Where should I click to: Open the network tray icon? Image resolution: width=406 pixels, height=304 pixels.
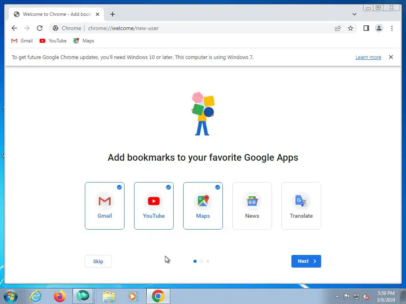click(356, 296)
